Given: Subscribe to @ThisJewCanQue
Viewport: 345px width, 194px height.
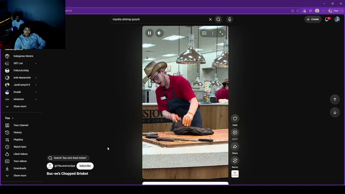Looking at the screenshot, I should [85, 166].
